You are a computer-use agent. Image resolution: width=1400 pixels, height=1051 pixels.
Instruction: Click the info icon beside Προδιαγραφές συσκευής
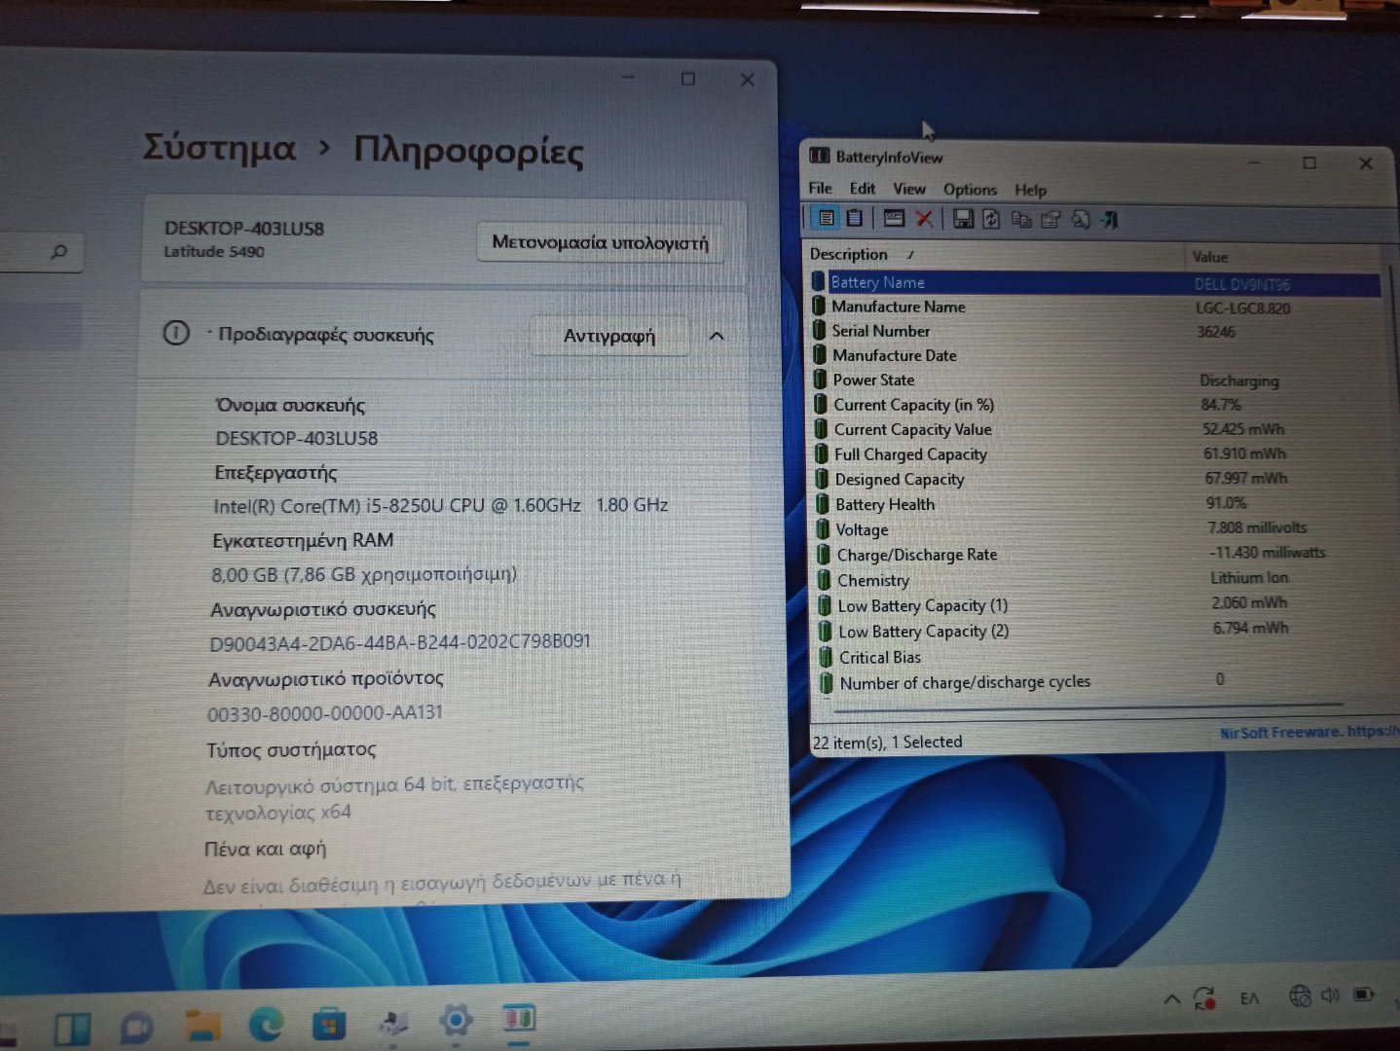coord(176,334)
